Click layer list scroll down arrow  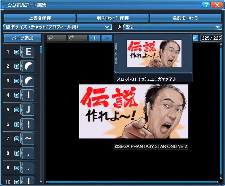41,182
